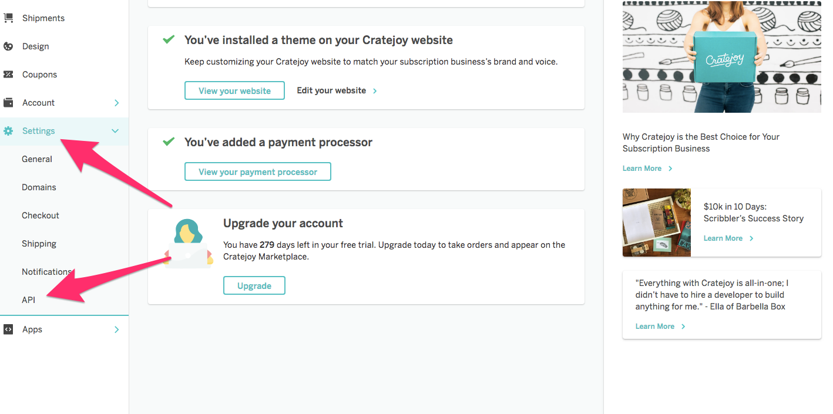Follow the Edit your website link

331,90
